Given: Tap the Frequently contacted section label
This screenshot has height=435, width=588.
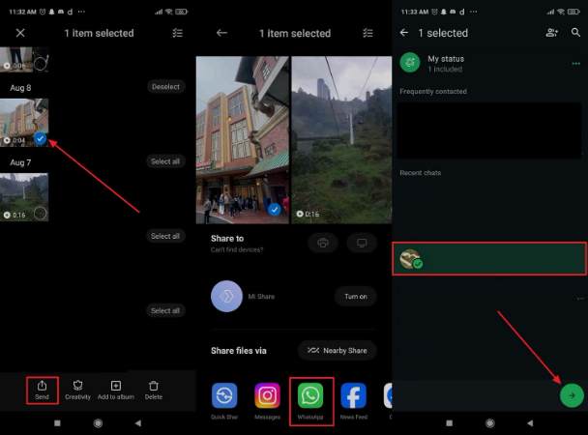Looking at the screenshot, I should coord(433,92).
